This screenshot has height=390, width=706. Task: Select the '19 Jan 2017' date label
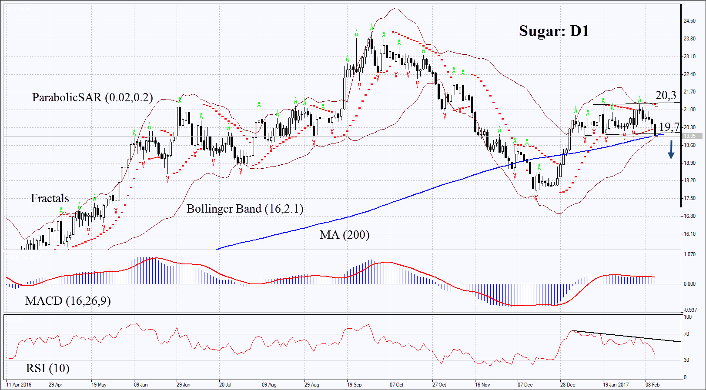point(616,385)
